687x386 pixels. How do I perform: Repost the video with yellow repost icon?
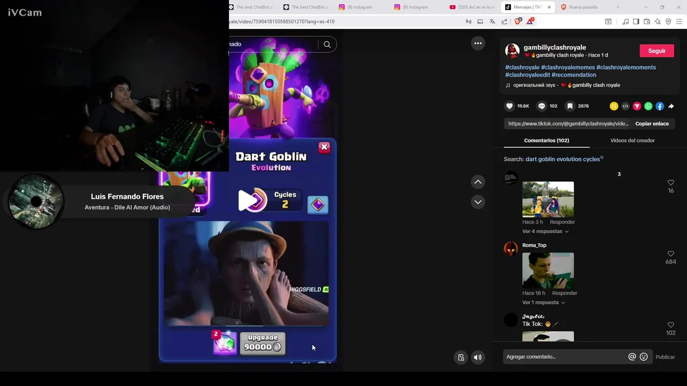pos(614,106)
